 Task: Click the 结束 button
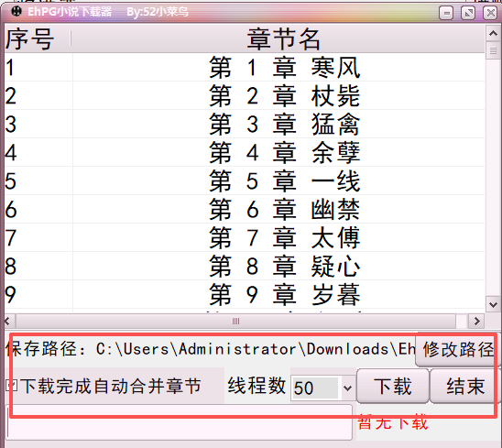(465, 387)
